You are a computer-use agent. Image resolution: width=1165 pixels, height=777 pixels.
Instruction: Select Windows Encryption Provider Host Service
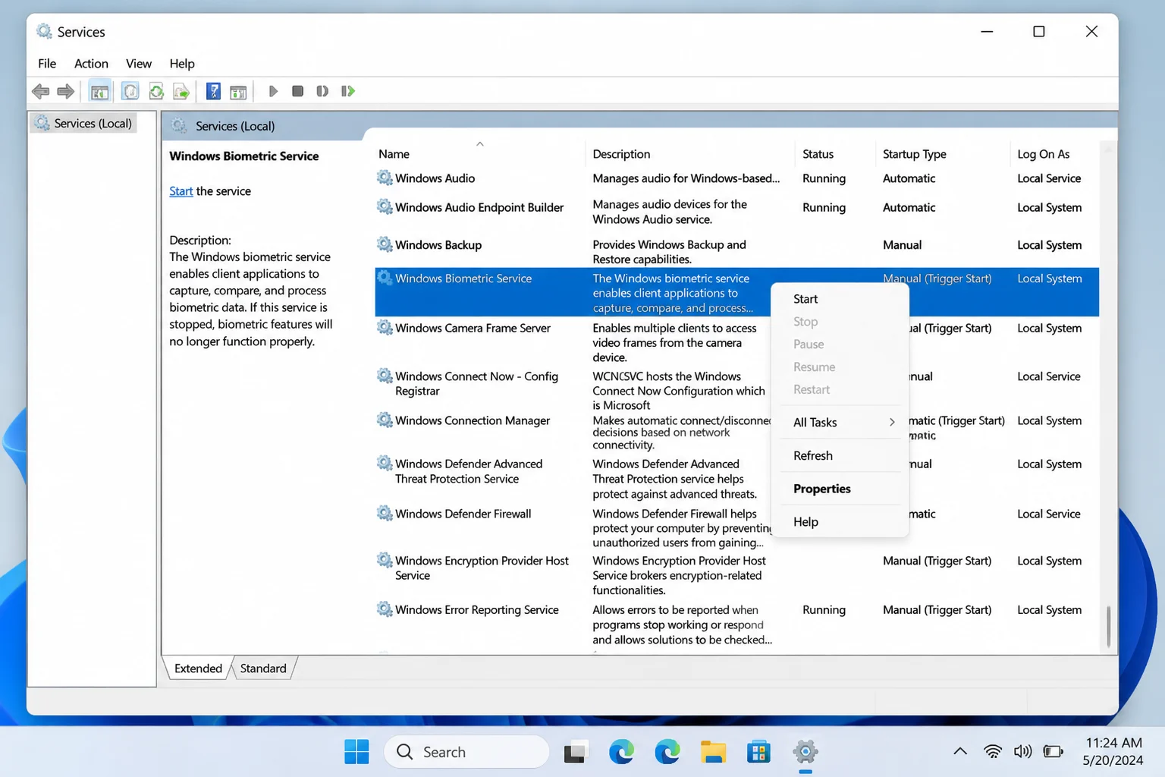tap(482, 568)
